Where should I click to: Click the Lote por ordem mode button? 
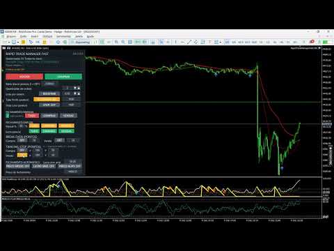coord(49,93)
